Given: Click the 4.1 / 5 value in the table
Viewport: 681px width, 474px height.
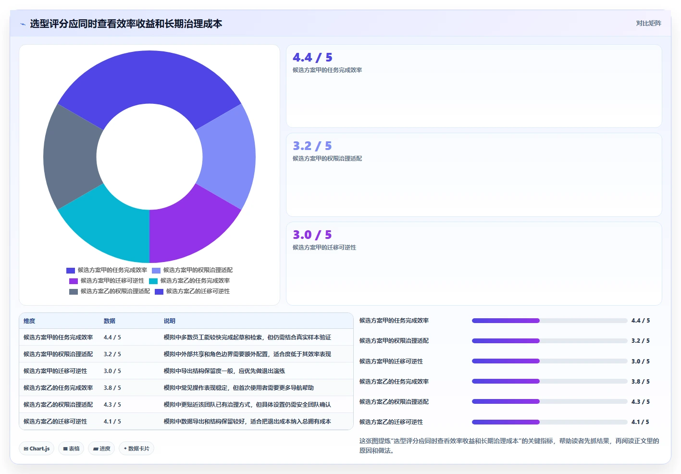Looking at the screenshot, I should click(112, 422).
